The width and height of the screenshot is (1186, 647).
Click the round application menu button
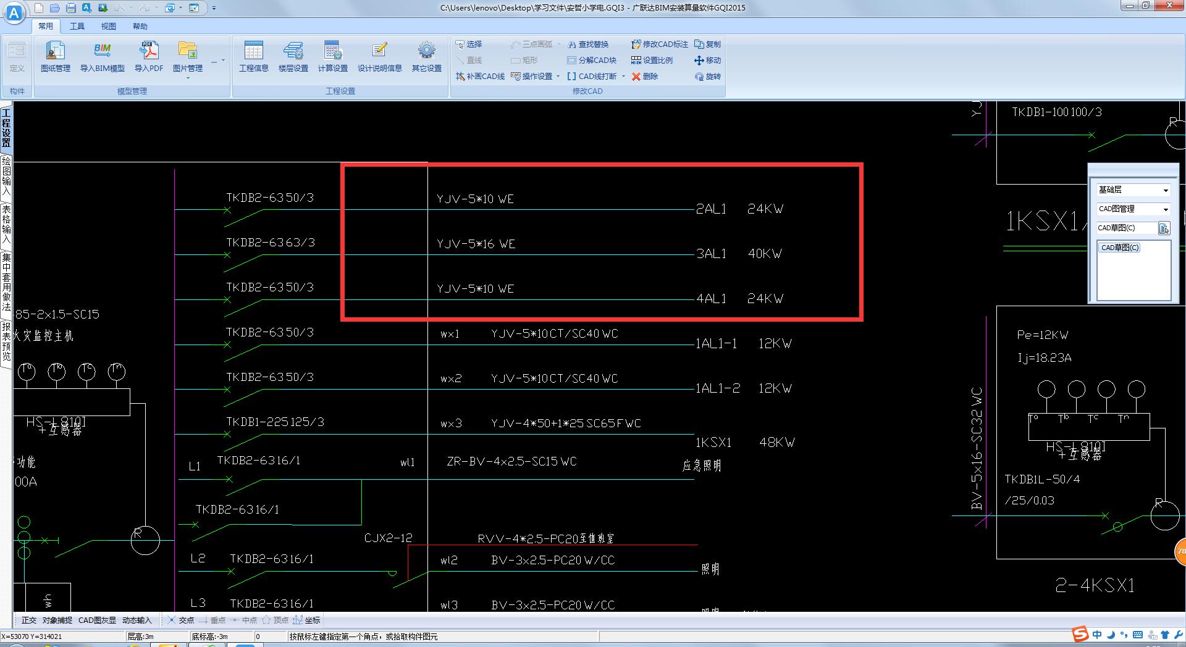click(15, 12)
